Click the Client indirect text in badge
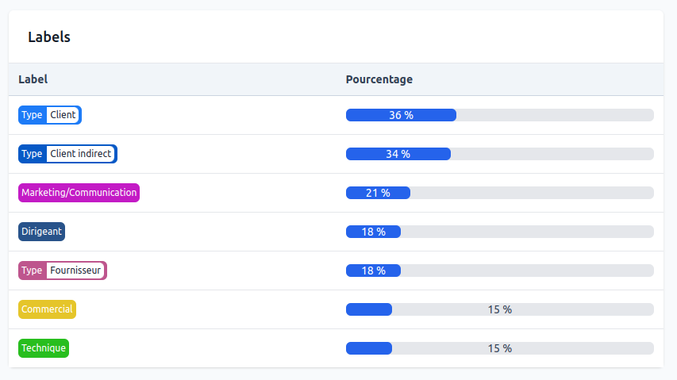Viewport: 677px width, 380px height. click(x=80, y=154)
